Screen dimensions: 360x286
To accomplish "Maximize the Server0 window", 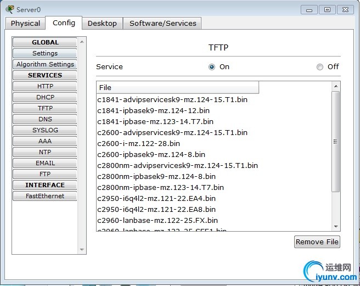I will 327,10.
